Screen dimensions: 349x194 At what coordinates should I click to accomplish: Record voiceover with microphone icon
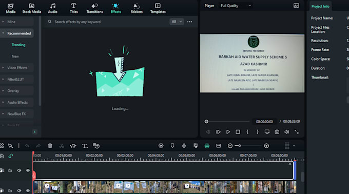pyautogui.click(x=184, y=146)
